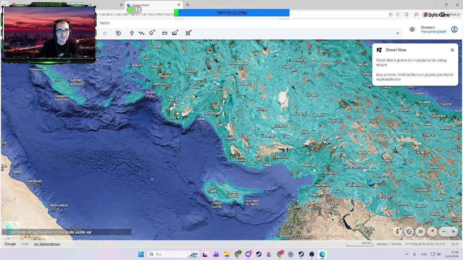Click the 37°13'06.26"N coordinates readout
Viewport: 463px width, 260px height.
[425, 244]
